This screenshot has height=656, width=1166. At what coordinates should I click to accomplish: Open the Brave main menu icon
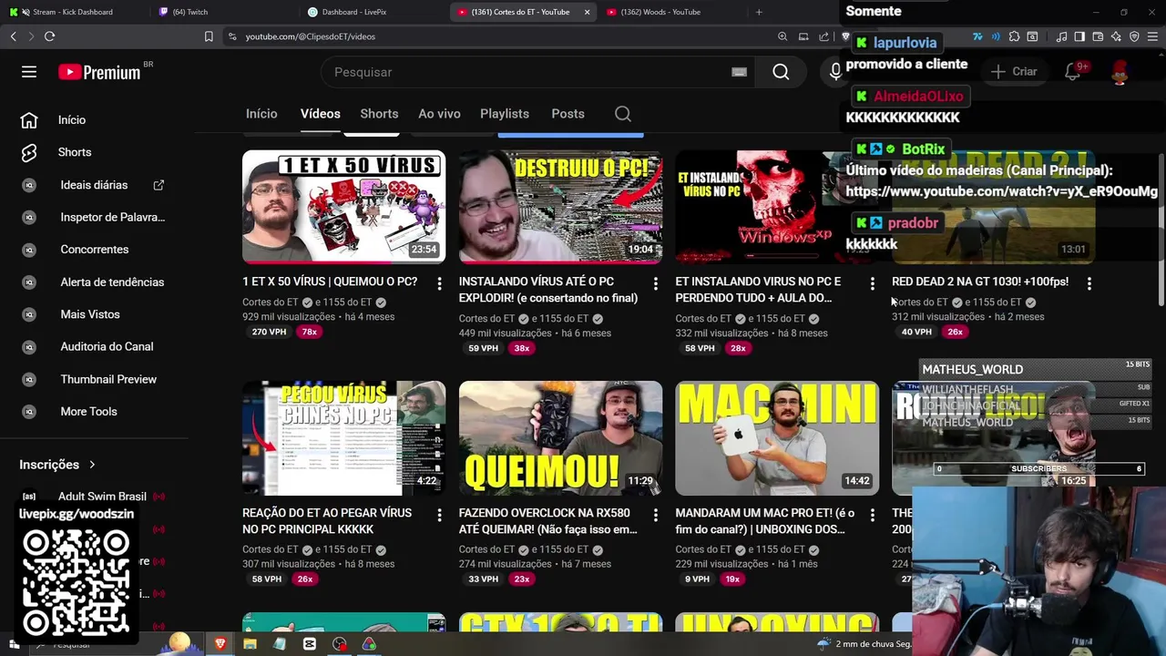(x=1152, y=36)
